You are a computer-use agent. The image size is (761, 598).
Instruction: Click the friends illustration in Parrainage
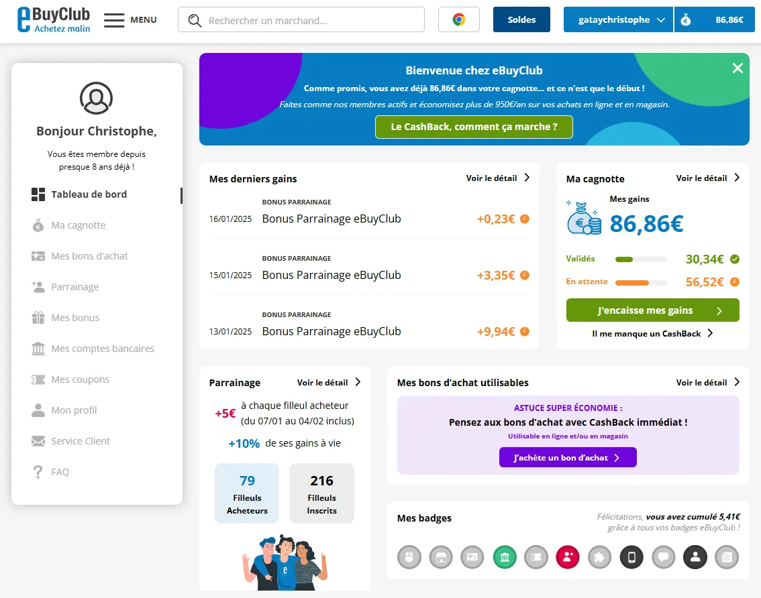[x=285, y=562]
